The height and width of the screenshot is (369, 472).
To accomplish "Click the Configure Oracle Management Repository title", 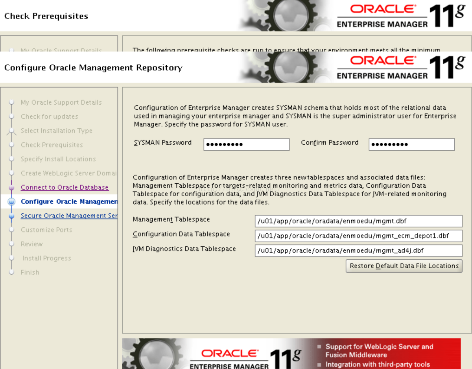I will [93, 68].
